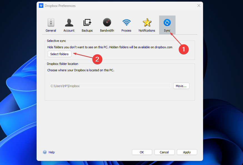Screen dimensions: 243x165
Task: Open the Notifications tab label
Action: coord(147,31)
